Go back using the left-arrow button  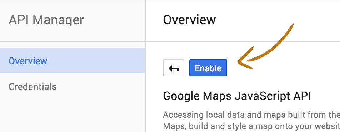(174, 68)
